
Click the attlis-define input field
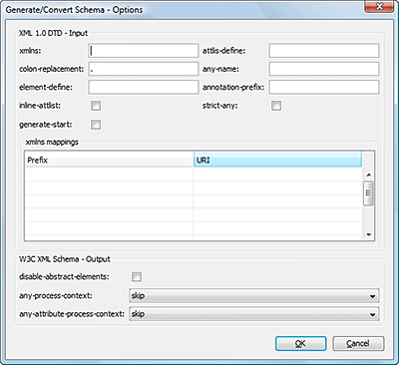tap(324, 51)
